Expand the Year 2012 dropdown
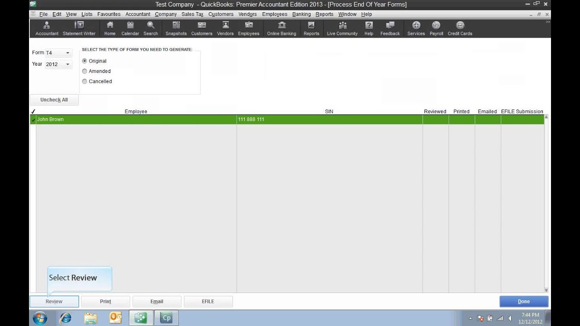The width and height of the screenshot is (580, 326). (x=68, y=64)
